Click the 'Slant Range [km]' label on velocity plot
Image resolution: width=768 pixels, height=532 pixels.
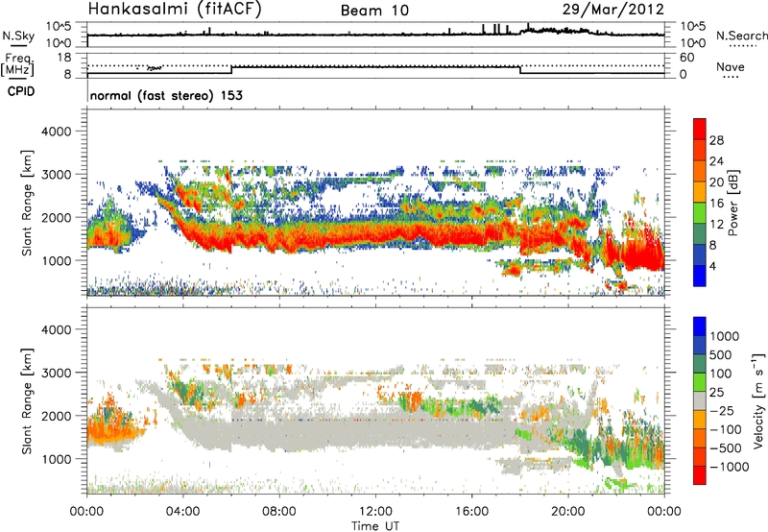27,401
